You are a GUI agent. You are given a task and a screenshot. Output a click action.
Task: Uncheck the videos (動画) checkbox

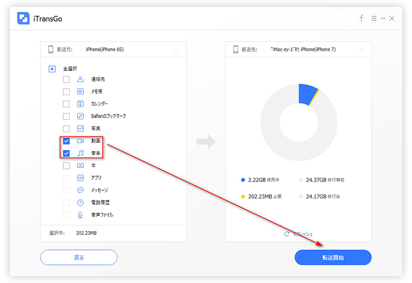[x=66, y=141]
